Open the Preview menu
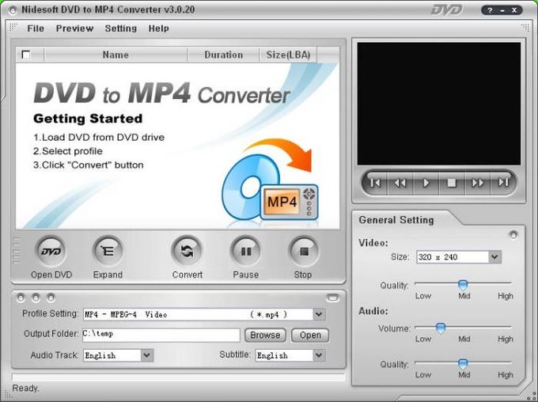Viewport: 538px width, 402px height. pos(74,28)
